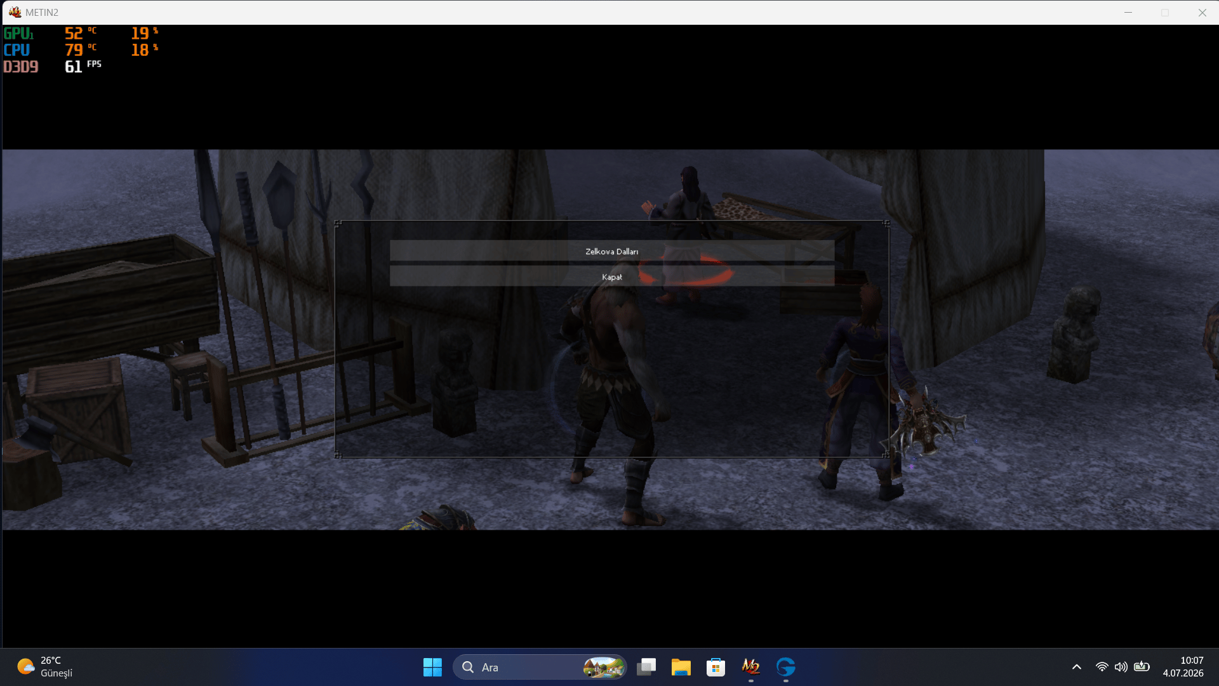1219x686 pixels.
Task: Open the weather widget showing 26°C
Action: click(x=44, y=667)
